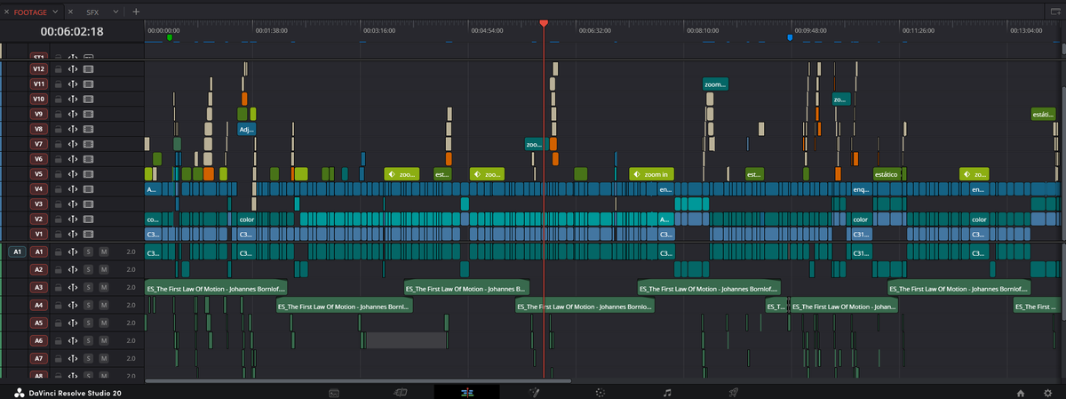Select the V1 track destination button
The height and width of the screenshot is (399, 1066).
[38, 235]
